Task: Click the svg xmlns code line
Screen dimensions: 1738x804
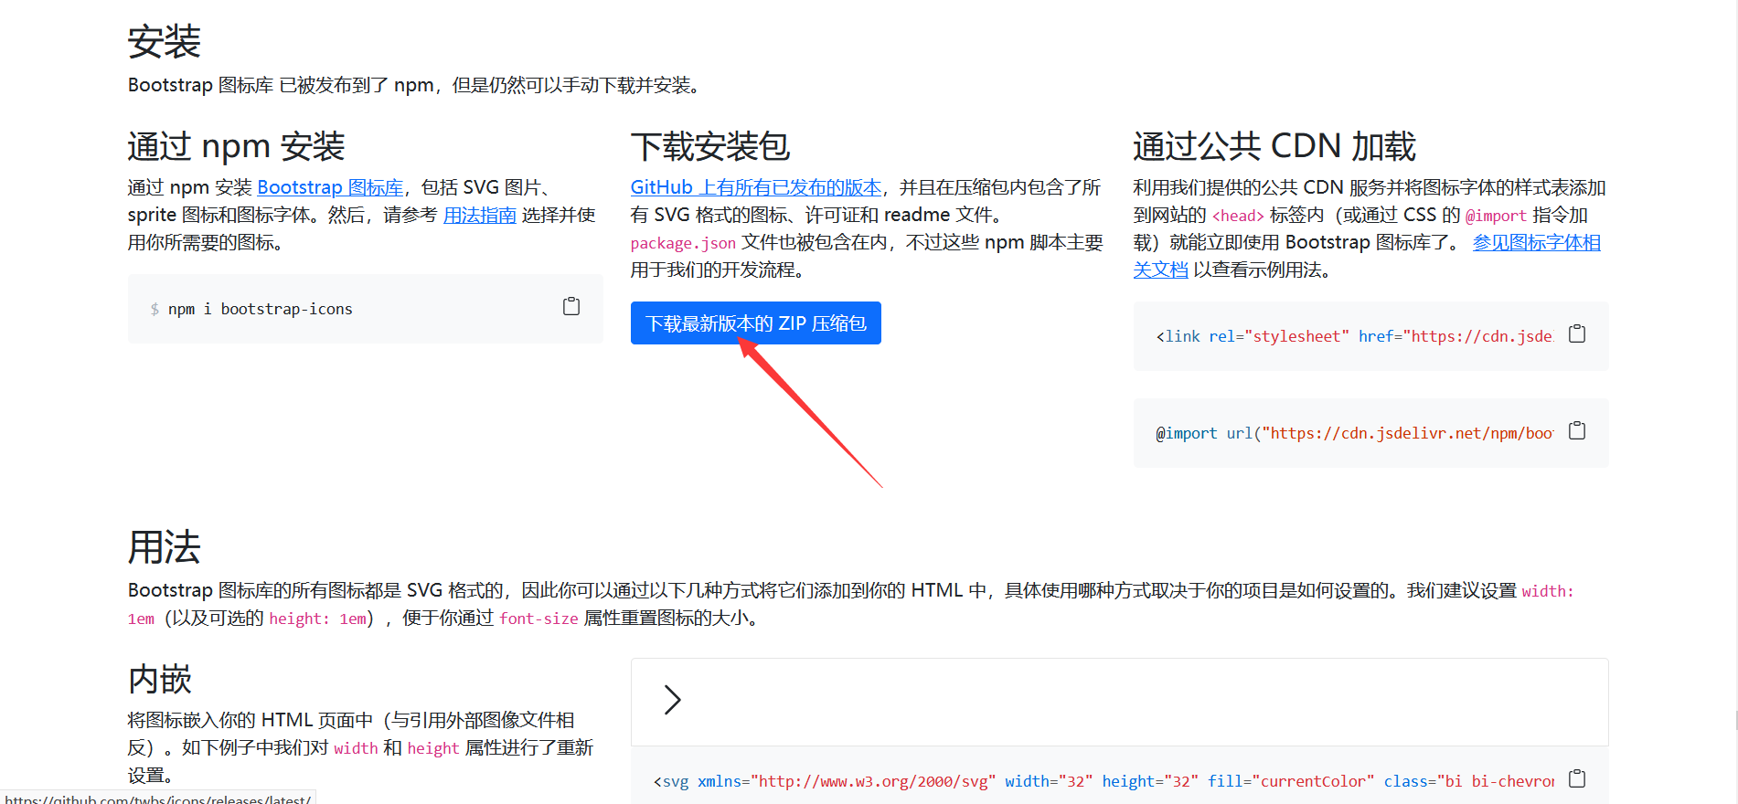Action: (1104, 781)
